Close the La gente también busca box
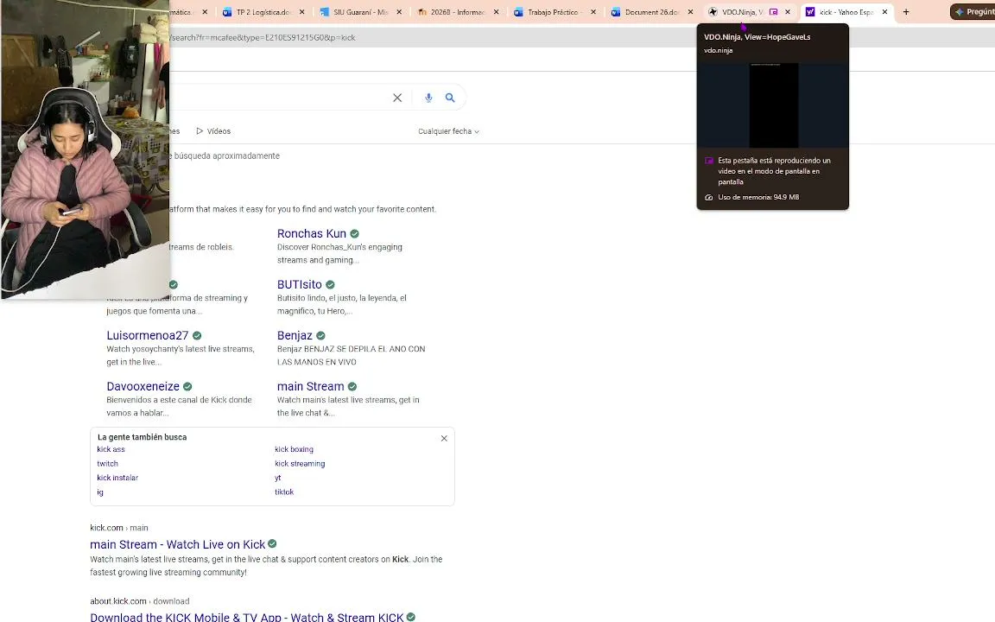995x622 pixels. 444,439
